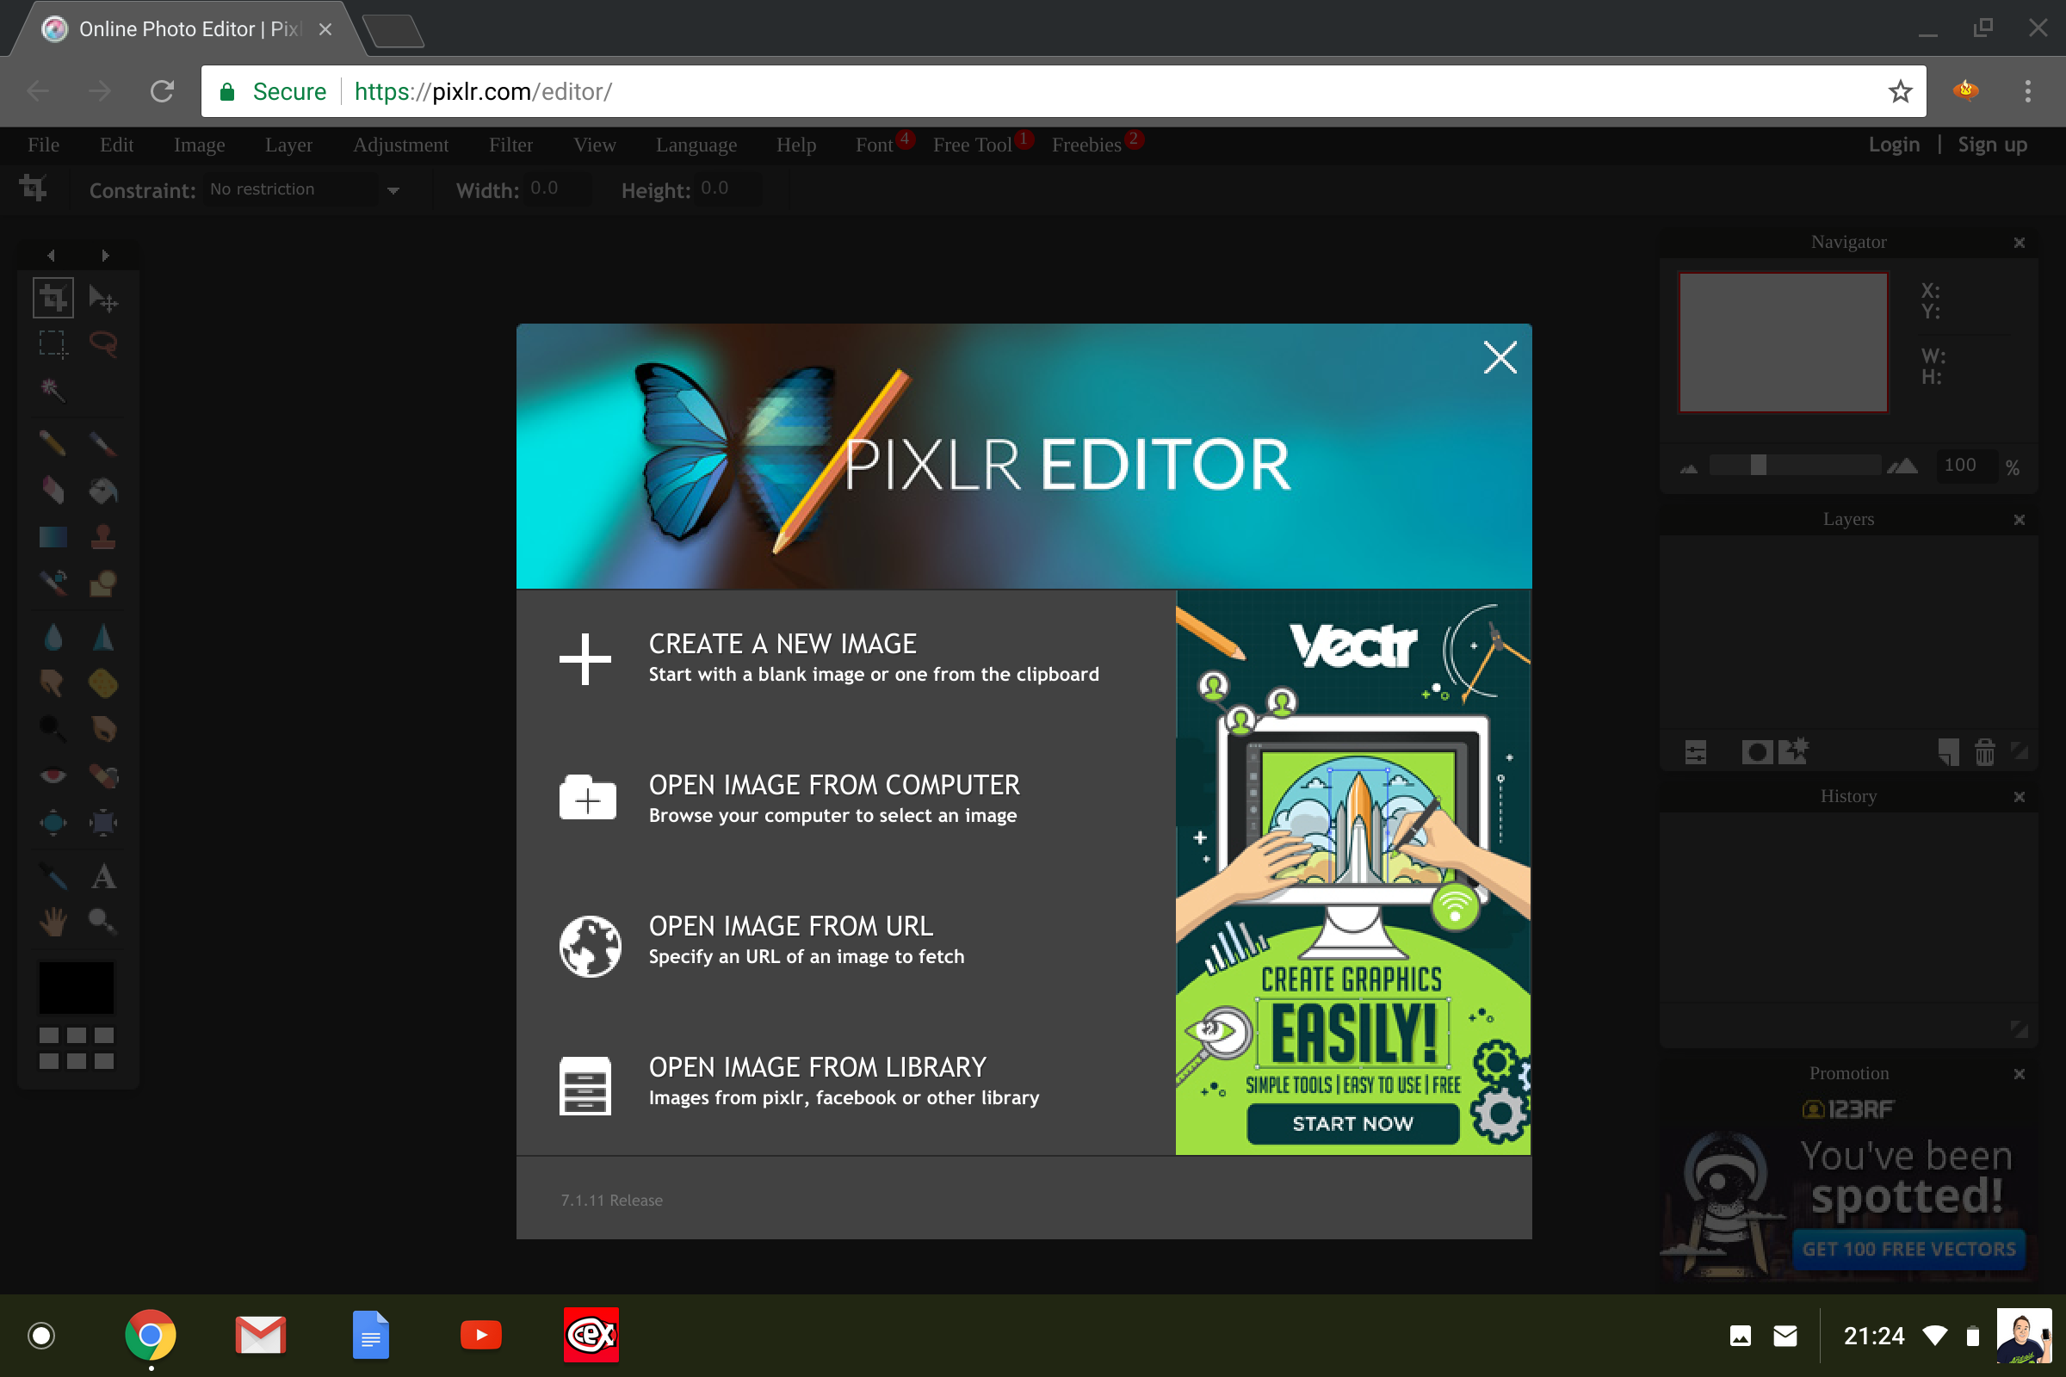
Task: Open the Image menu
Action: [200, 145]
